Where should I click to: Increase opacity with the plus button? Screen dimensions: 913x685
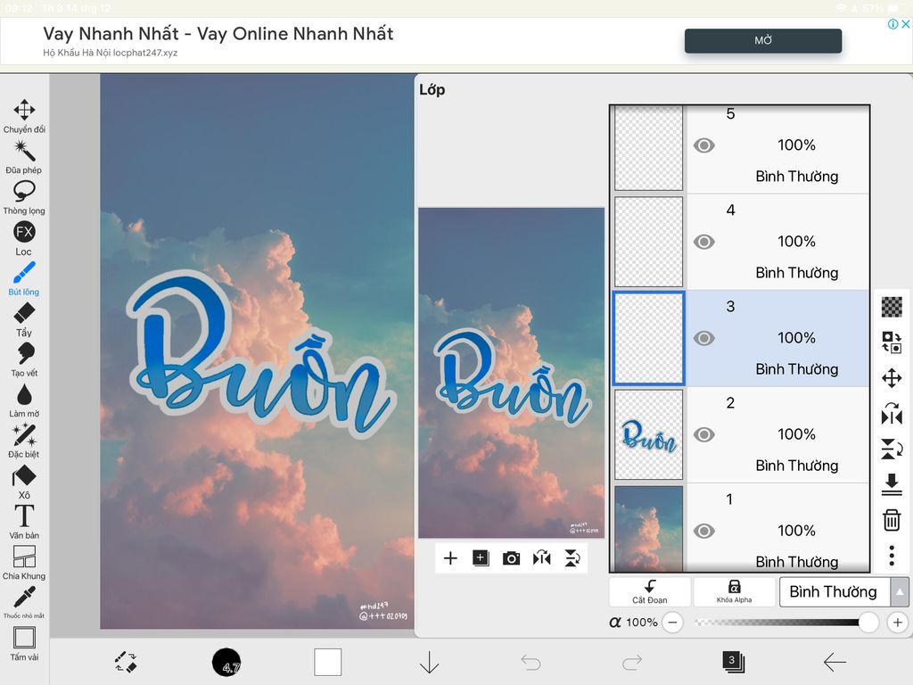[897, 622]
